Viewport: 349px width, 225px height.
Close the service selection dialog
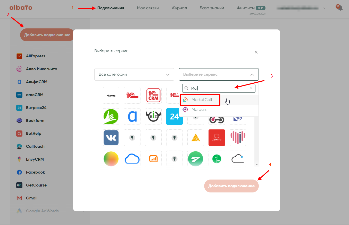pos(256,52)
